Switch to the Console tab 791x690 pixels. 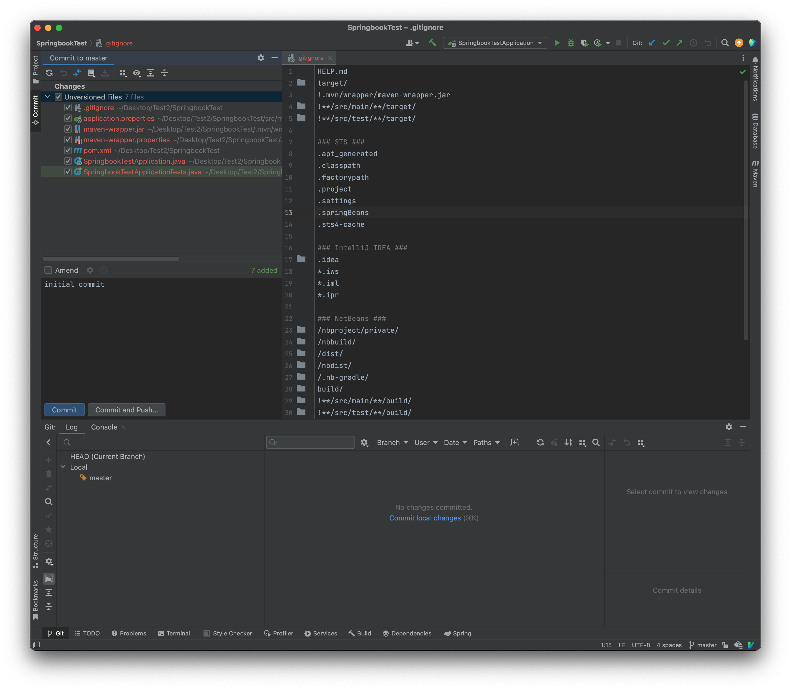104,427
